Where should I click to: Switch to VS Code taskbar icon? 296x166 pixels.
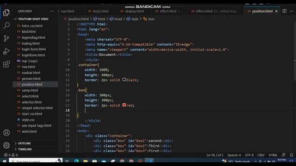tap(149, 161)
